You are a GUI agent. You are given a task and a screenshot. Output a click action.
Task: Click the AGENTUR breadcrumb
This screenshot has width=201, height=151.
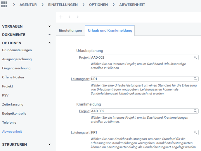pyautogui.click(x=28, y=5)
